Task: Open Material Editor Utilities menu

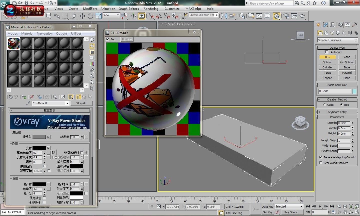Action: [x=76, y=33]
